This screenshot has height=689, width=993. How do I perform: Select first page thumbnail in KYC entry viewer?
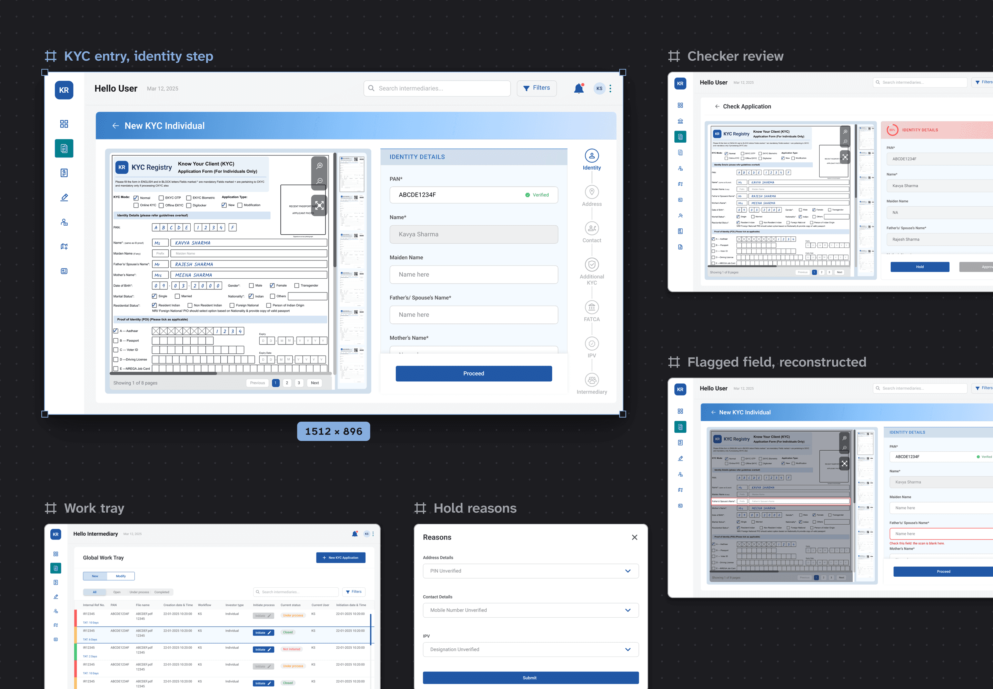pyautogui.click(x=352, y=174)
